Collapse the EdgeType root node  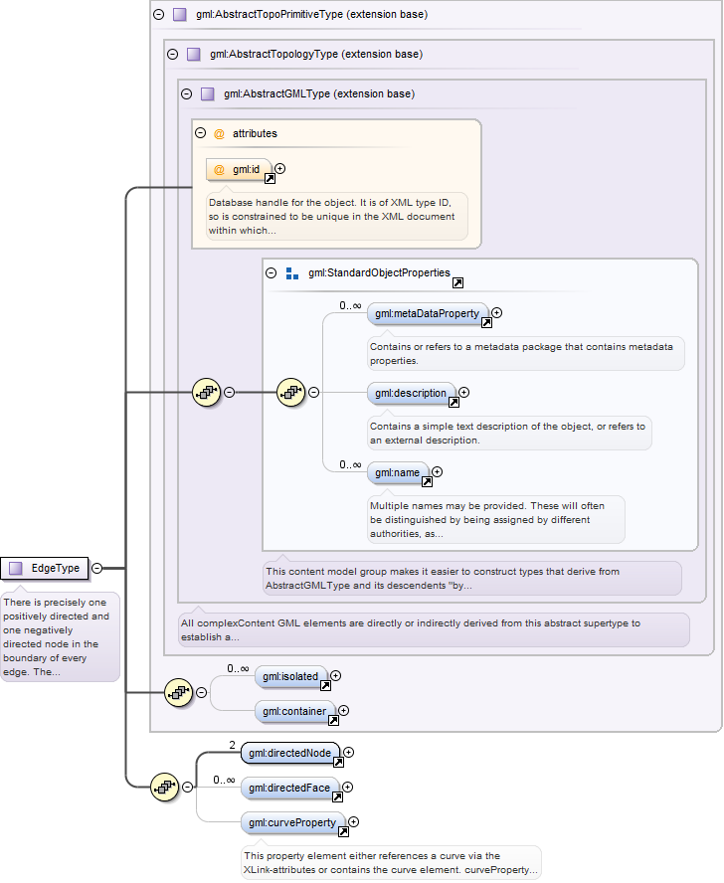96,568
